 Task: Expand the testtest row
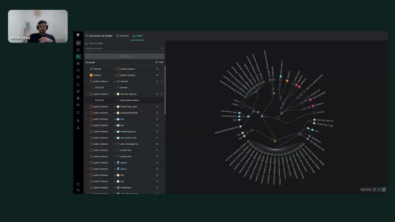pos(86,75)
